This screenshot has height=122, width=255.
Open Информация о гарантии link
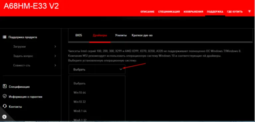26,97
